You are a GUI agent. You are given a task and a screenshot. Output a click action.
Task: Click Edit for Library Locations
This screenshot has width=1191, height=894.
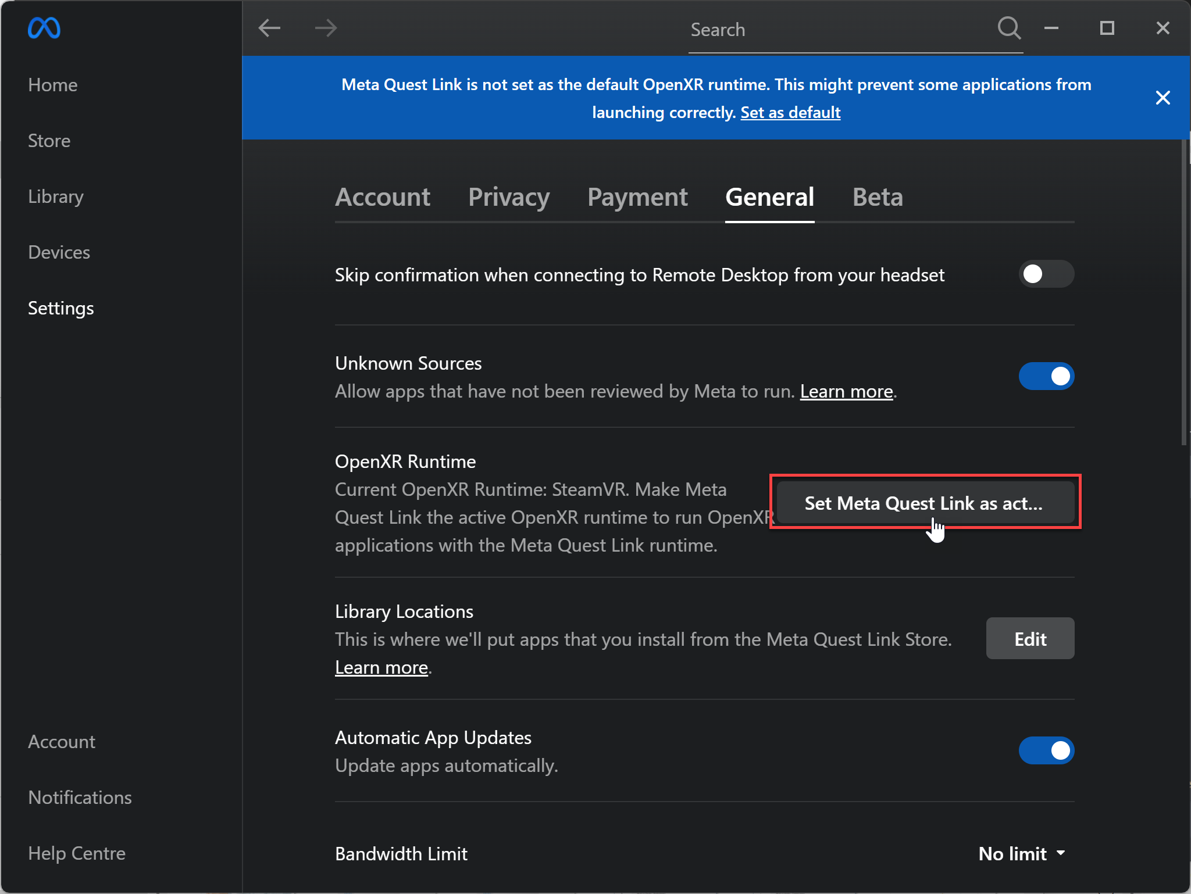(1030, 639)
